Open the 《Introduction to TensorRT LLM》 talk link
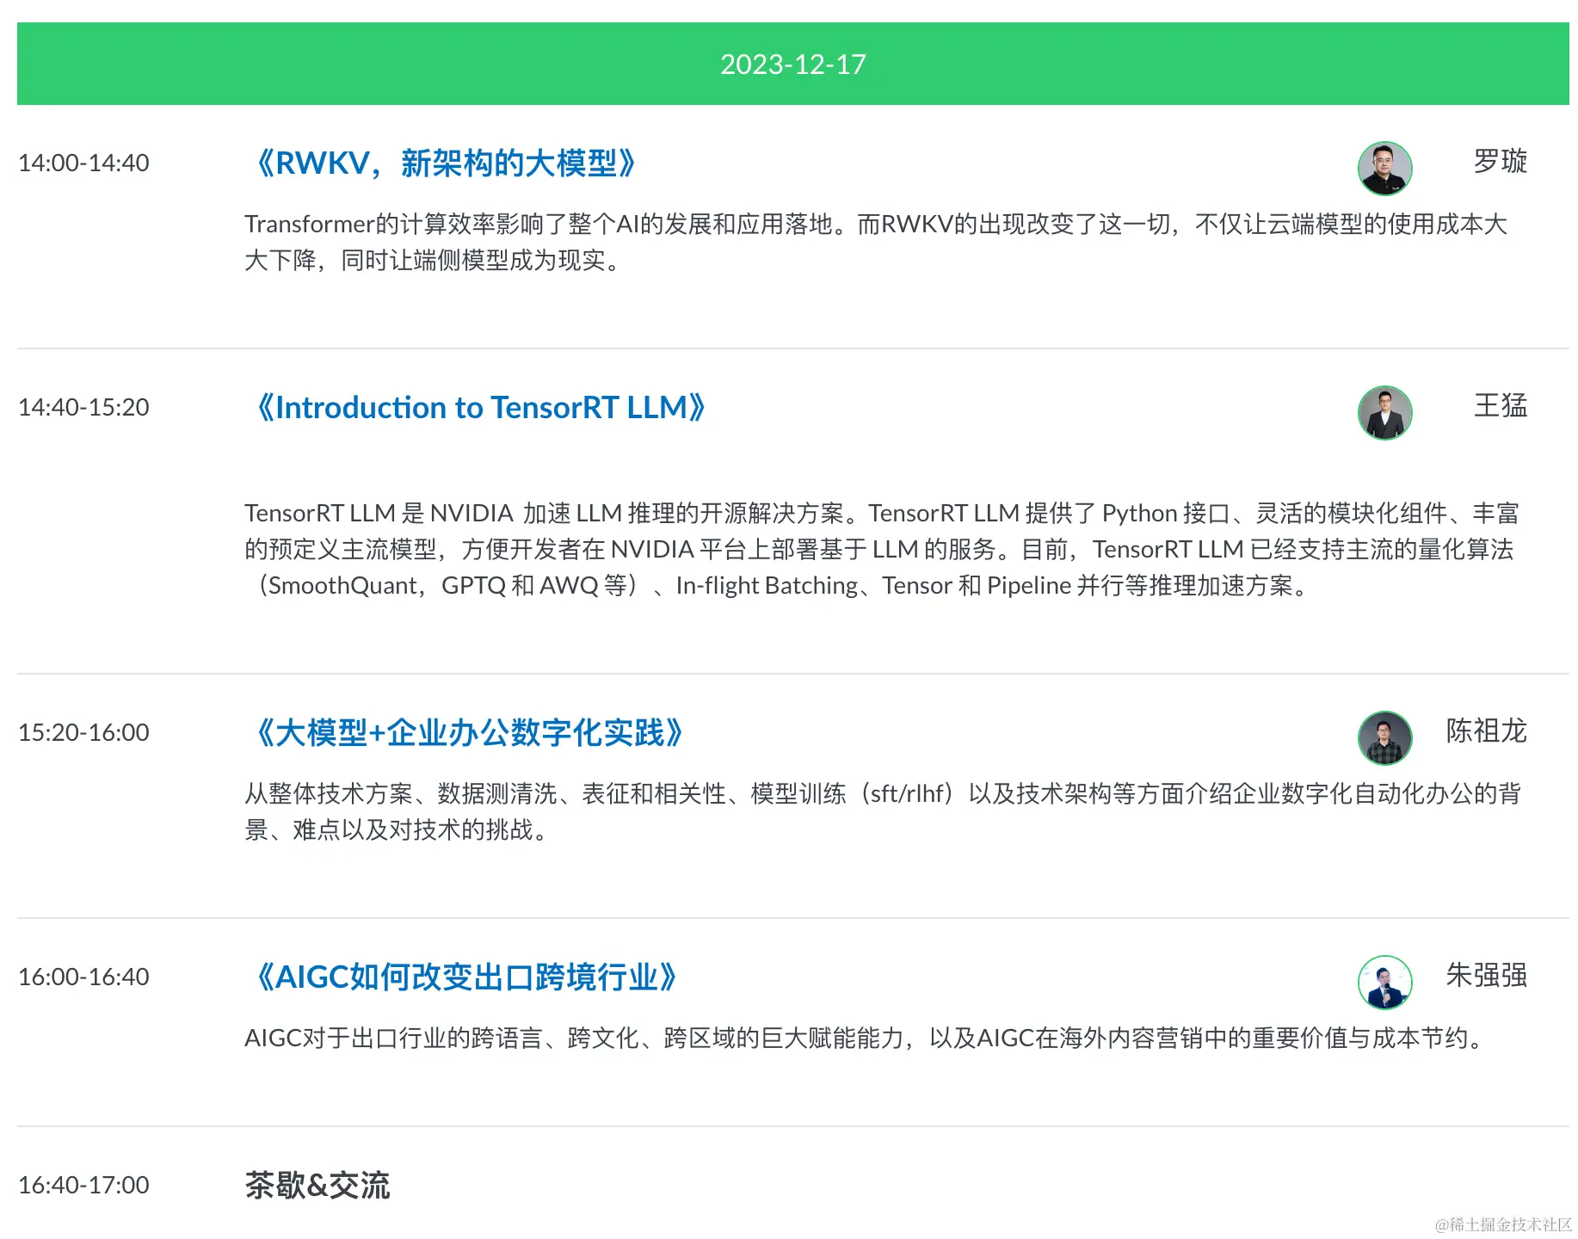 pos(480,408)
